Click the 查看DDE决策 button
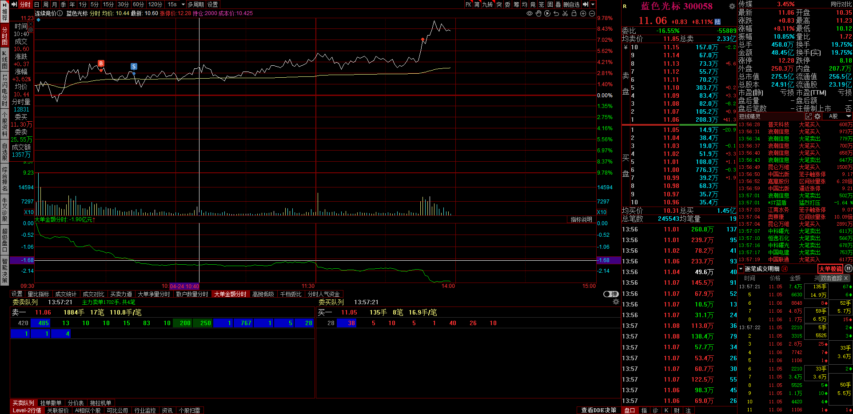This screenshot has height=414, width=853. 598,410
